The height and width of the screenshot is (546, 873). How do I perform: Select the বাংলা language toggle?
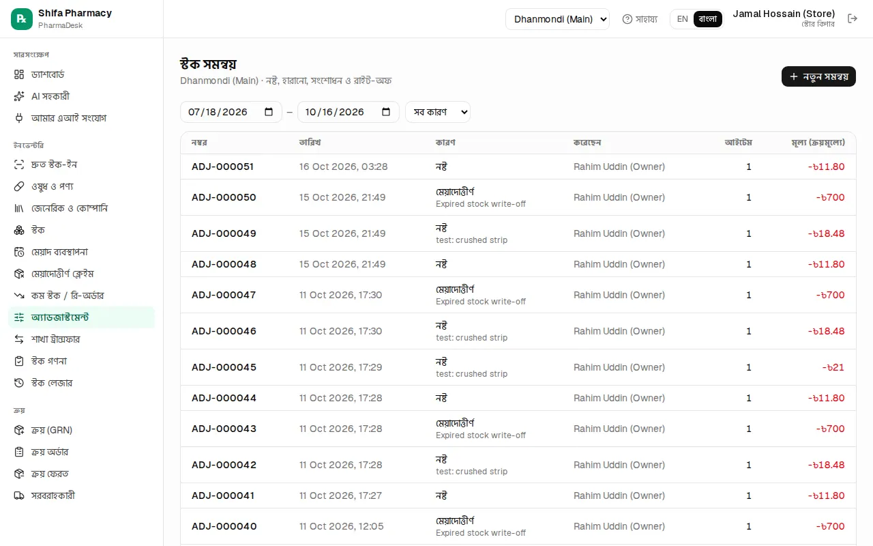point(708,19)
